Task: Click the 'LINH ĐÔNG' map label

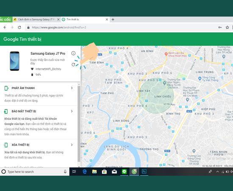Action: tap(121, 121)
